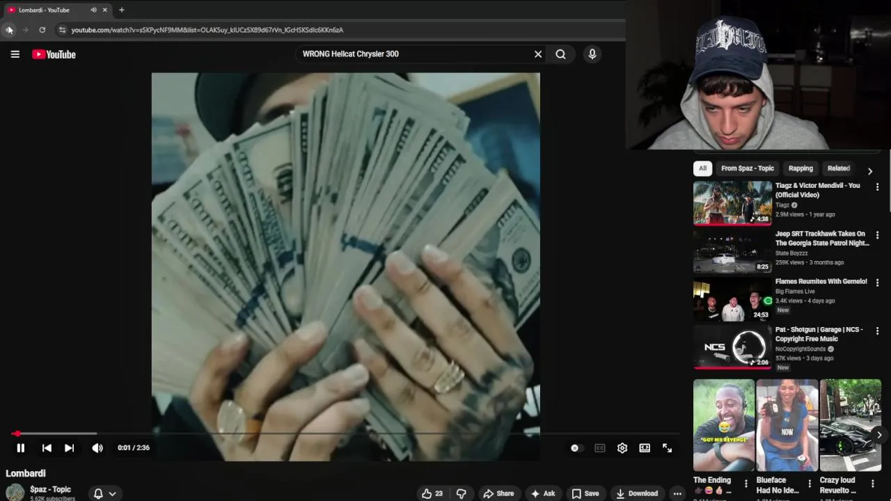
Task: Open more actions ellipsis under video
Action: pyautogui.click(x=677, y=493)
